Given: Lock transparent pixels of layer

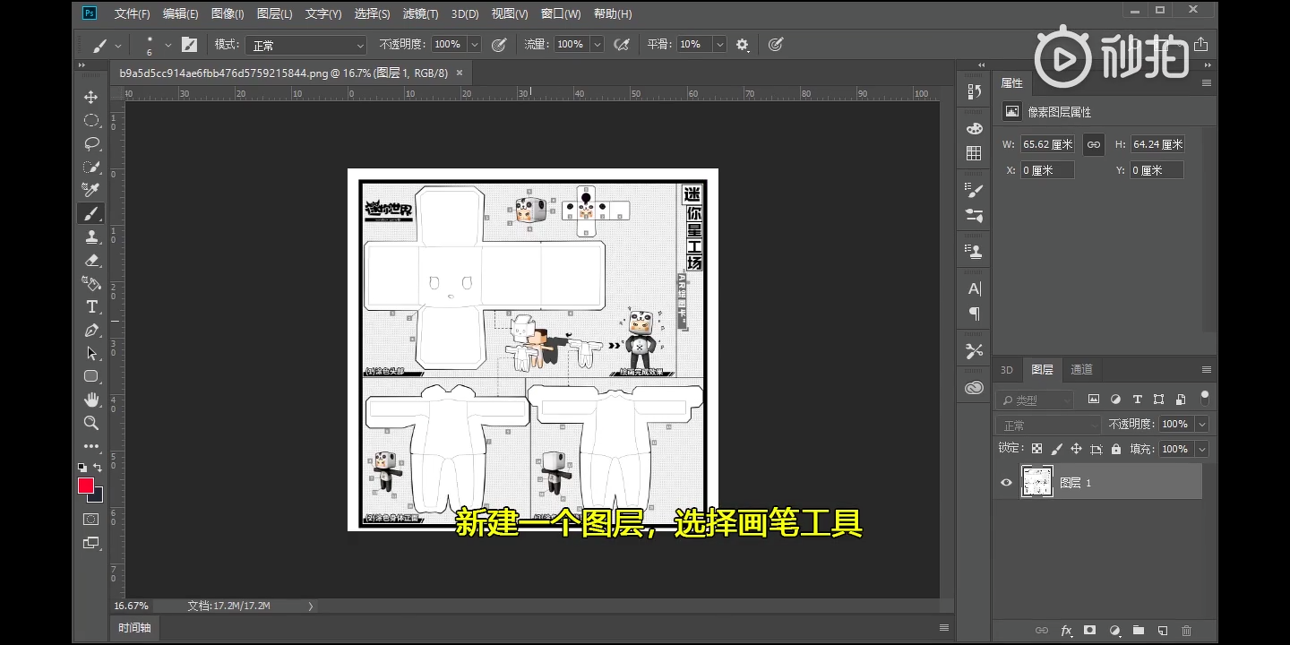Looking at the screenshot, I should point(1036,449).
